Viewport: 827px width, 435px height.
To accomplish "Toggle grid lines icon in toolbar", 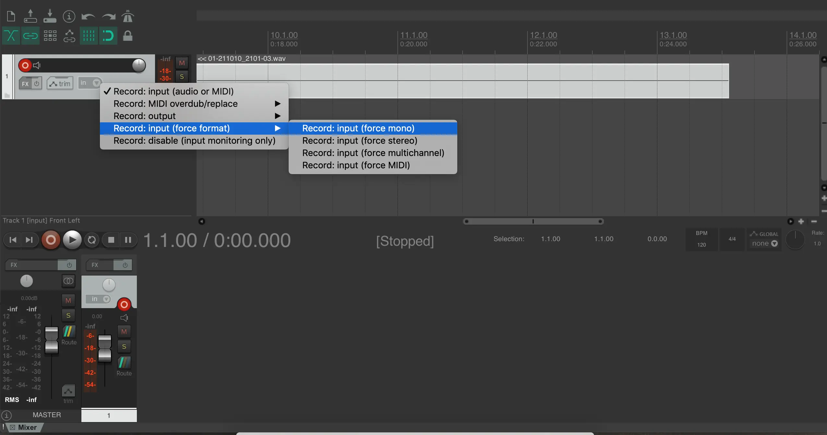I will coord(89,36).
